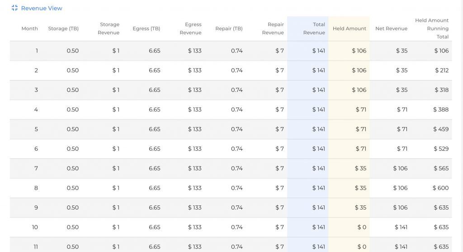Image resolution: width=463 pixels, height=252 pixels.
Task: Click the Revenue View title link
Action: pyautogui.click(x=42, y=8)
